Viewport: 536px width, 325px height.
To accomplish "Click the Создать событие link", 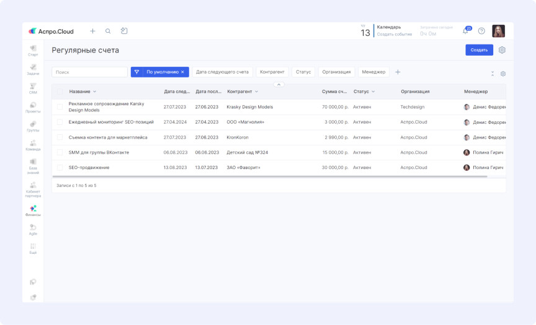I will (x=395, y=35).
